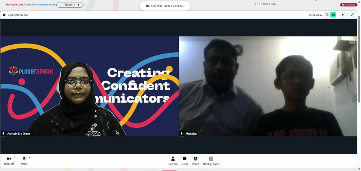This screenshot has width=361, height=171.
Task: Open more options on Mujtaba's video
Action: pos(352,41)
